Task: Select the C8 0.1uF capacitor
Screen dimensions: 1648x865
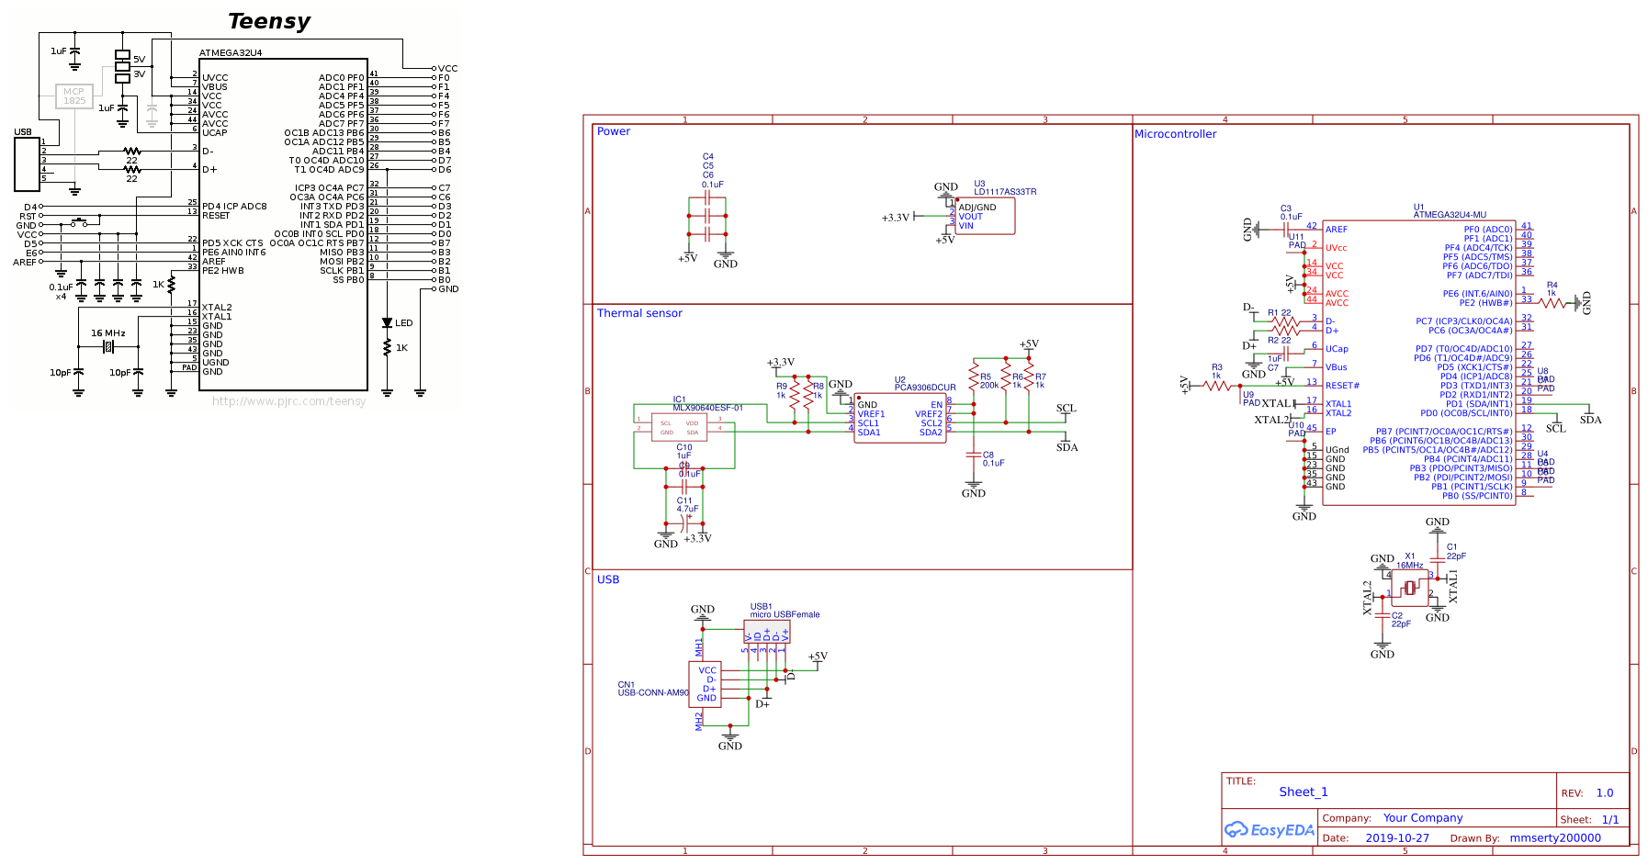Action: tap(974, 455)
